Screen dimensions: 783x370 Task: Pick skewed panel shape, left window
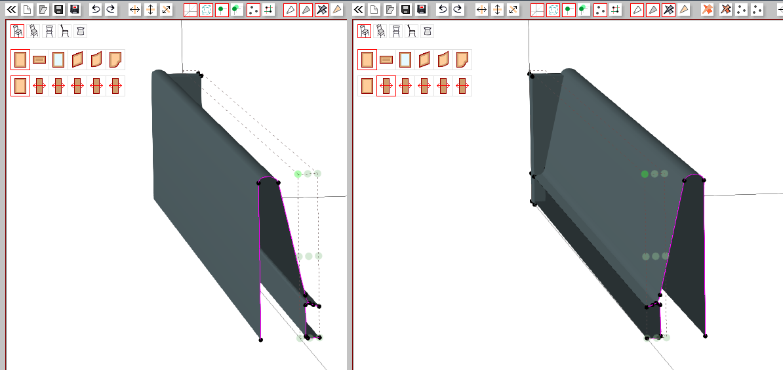pyautogui.click(x=77, y=60)
